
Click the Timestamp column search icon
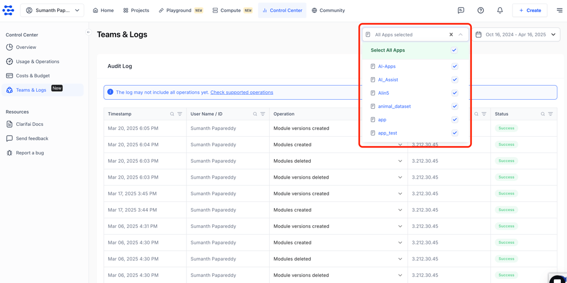(172, 114)
